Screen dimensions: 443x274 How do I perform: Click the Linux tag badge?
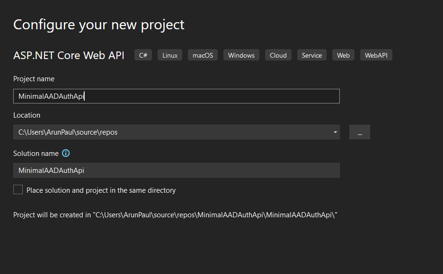(x=170, y=55)
